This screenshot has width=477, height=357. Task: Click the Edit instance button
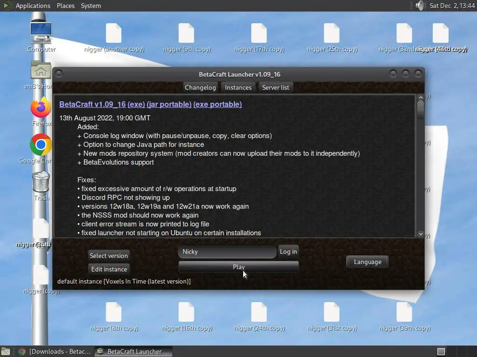[x=109, y=269]
